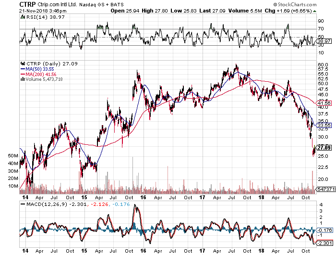Click the MA(200) value tag 41.56
The height and width of the screenshot is (255, 336).
(324, 103)
